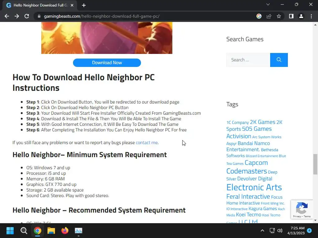318x238 pixels.
Task: Open volume control in system tray
Action: click(280, 231)
